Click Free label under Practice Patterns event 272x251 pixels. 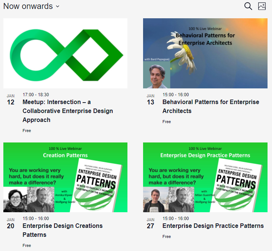pos(167,236)
